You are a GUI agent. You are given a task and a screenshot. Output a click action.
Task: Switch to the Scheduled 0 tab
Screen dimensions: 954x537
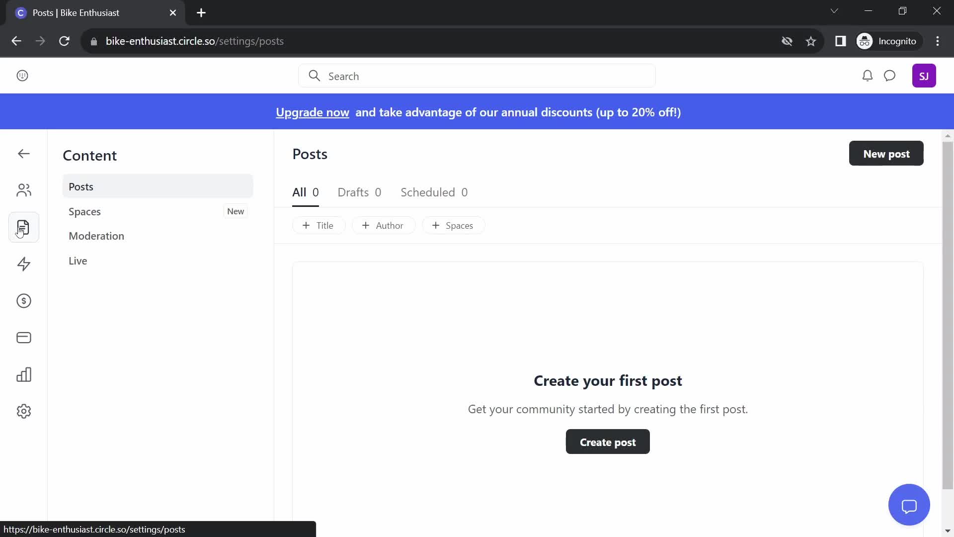[x=434, y=192]
